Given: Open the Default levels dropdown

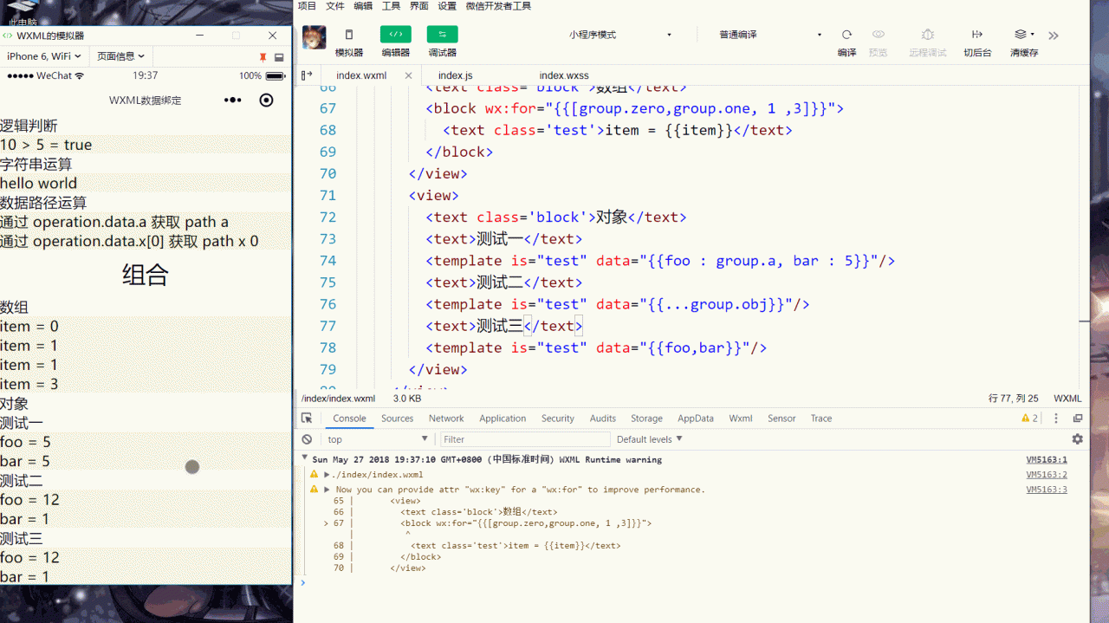Looking at the screenshot, I should tap(650, 439).
